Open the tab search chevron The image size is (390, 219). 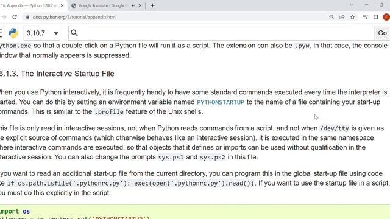[x=352, y=5]
